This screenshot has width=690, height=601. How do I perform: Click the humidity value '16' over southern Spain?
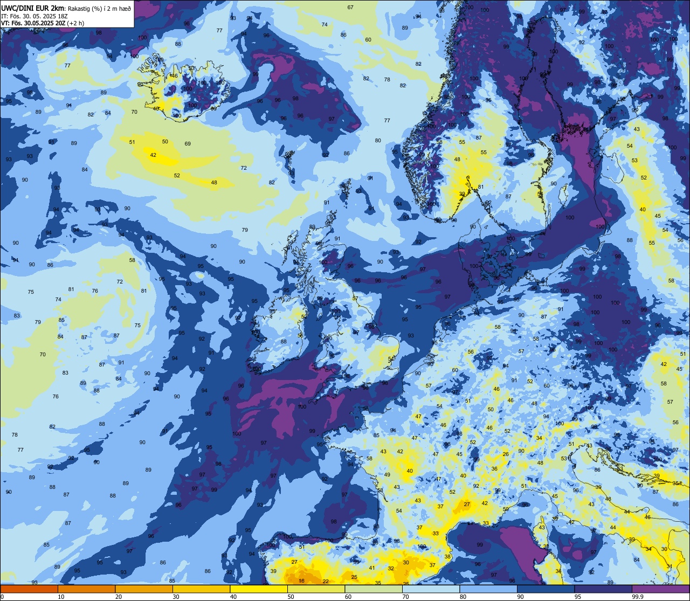302,581
